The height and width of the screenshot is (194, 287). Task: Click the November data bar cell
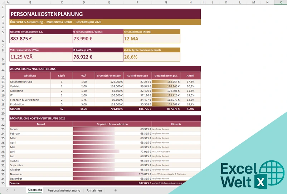click(112, 174)
